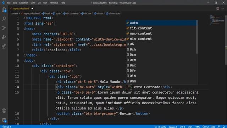
Task: Choose '0in' suggestion
Action: (161, 76)
